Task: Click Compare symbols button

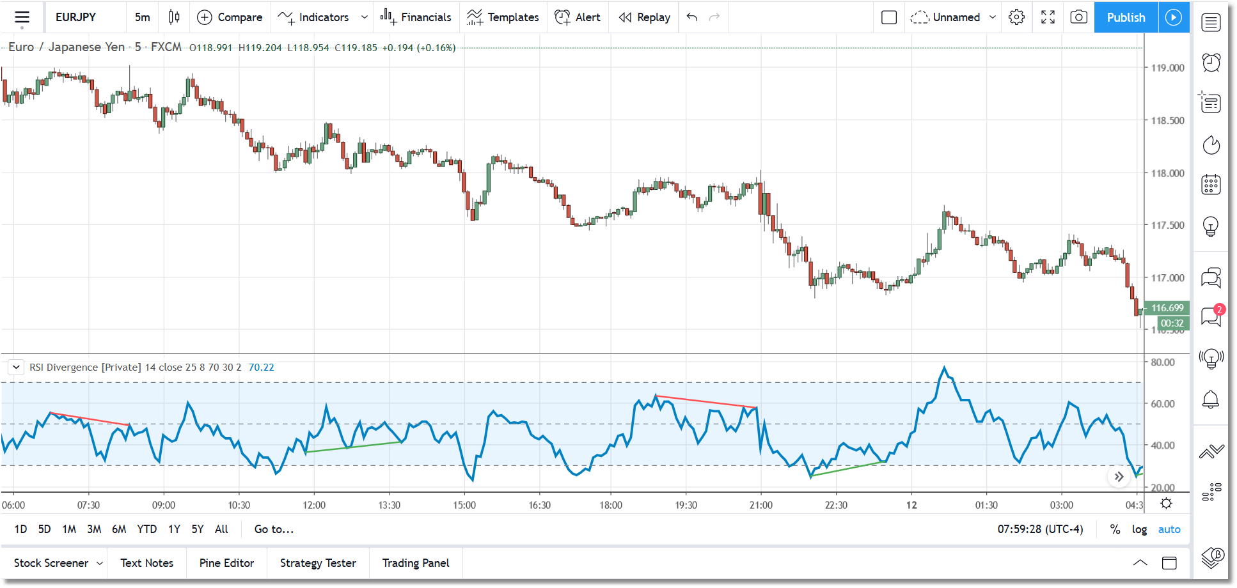Action: 230,17
